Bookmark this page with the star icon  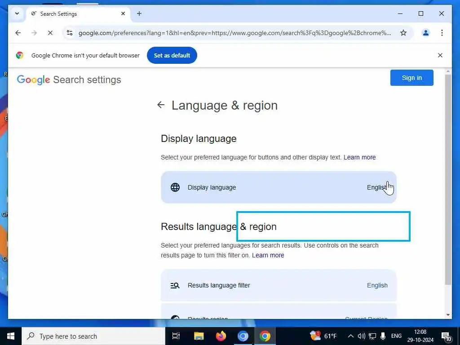(403, 33)
